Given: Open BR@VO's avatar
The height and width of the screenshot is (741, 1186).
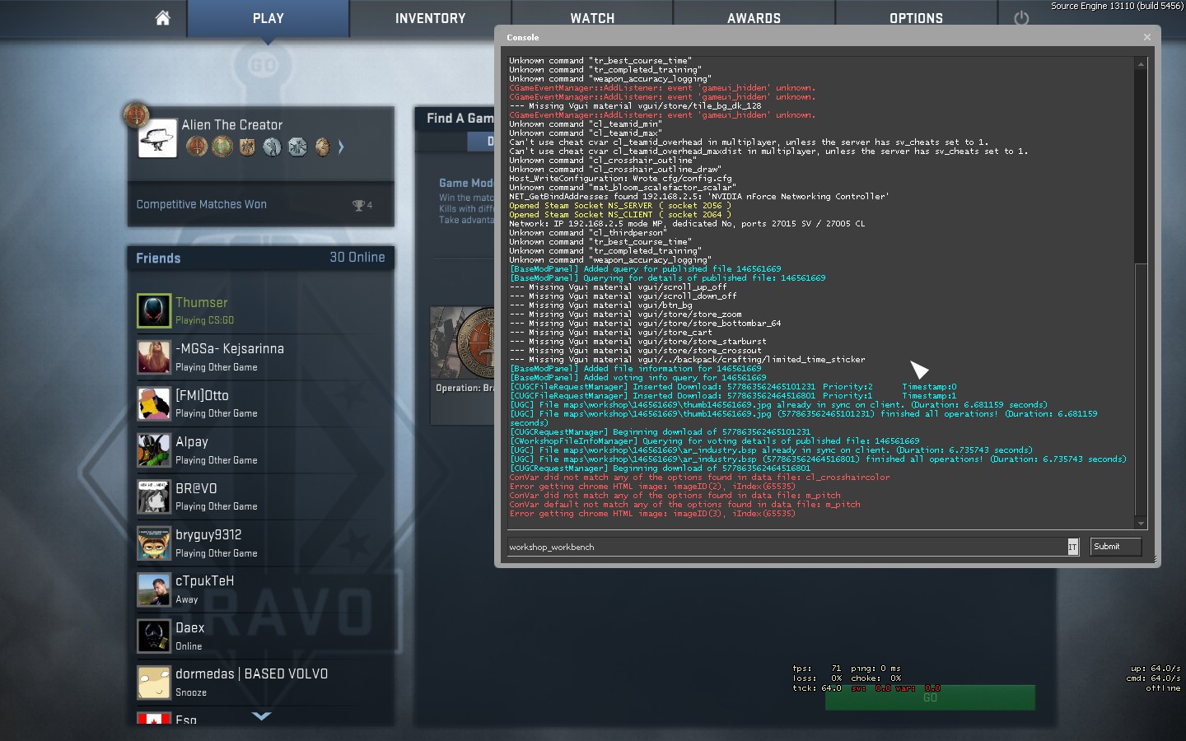Looking at the screenshot, I should pos(154,496).
